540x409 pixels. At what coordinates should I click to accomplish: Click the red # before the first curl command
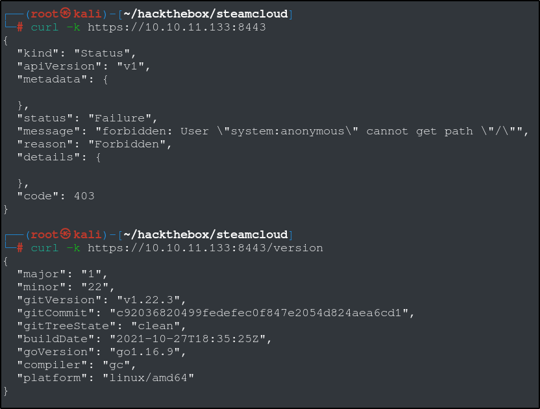click(x=20, y=27)
